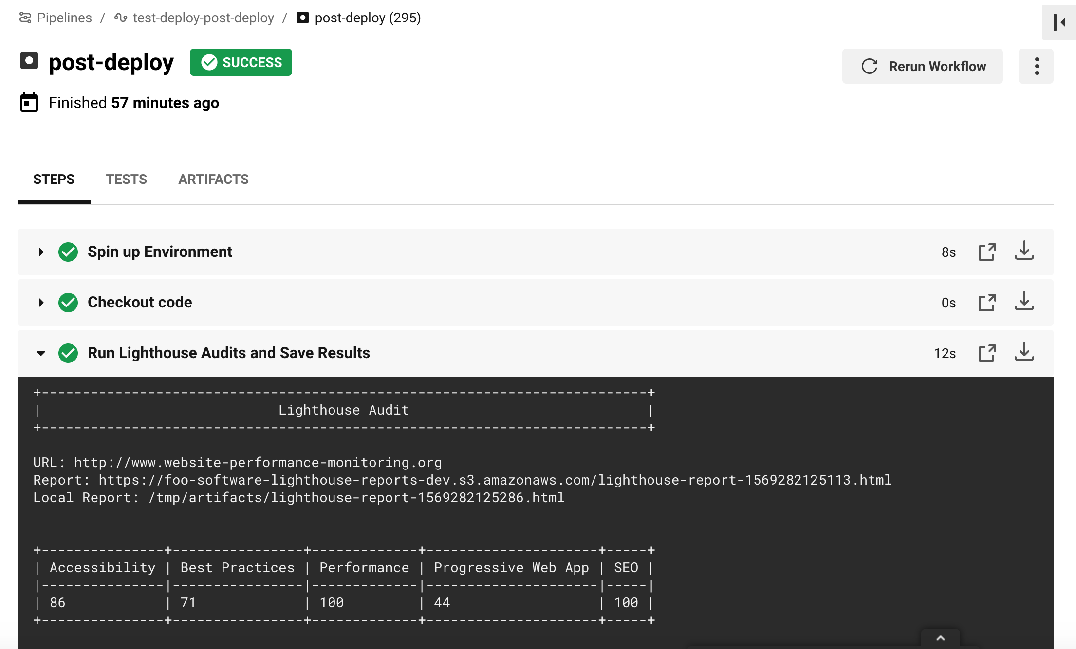Collapse the sidebar panel toggle icon
1076x649 pixels.
(x=1059, y=22)
